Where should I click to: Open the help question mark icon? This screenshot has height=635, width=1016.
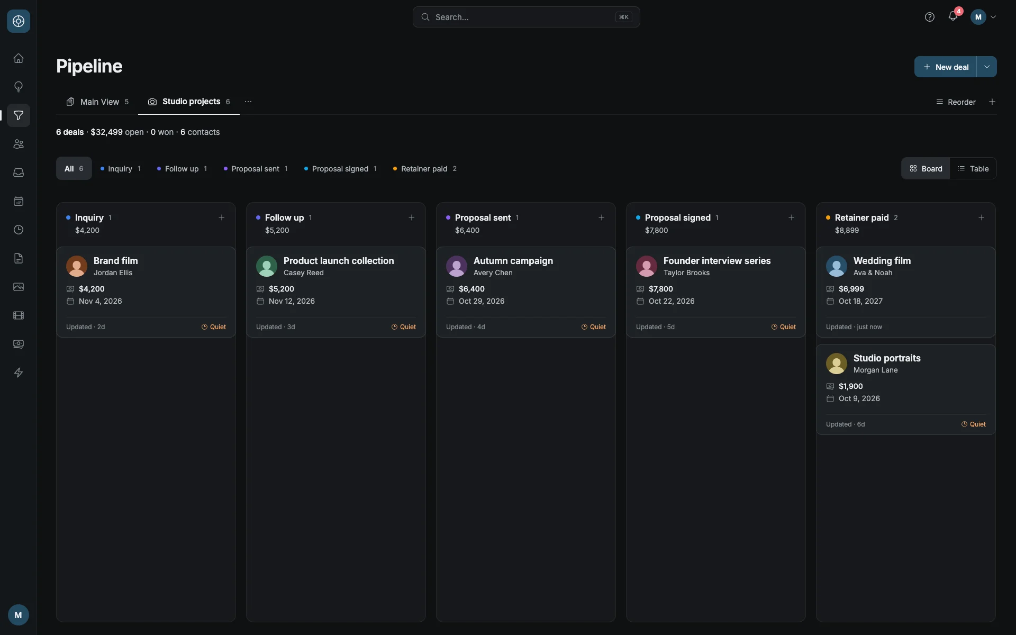coord(930,17)
